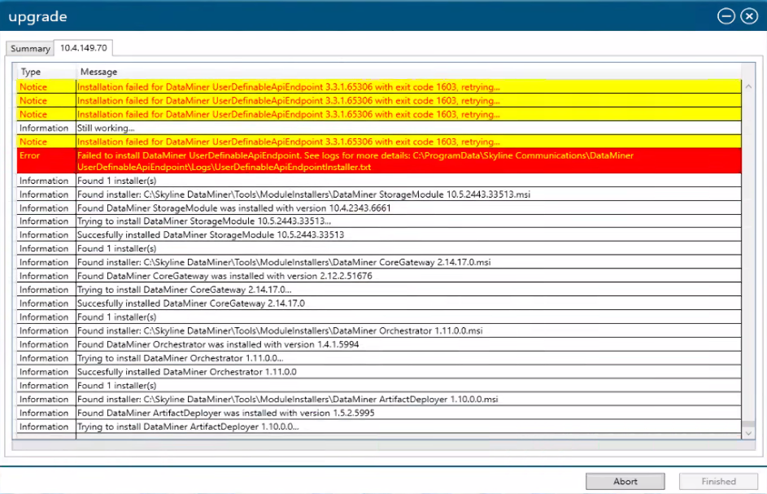This screenshot has height=494, width=767.
Task: Select 'Succesfully installed DataMiner StorageModule' row
Action: [x=379, y=234]
